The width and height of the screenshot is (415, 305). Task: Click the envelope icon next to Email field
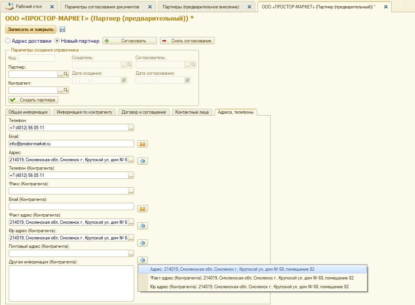[143, 144]
